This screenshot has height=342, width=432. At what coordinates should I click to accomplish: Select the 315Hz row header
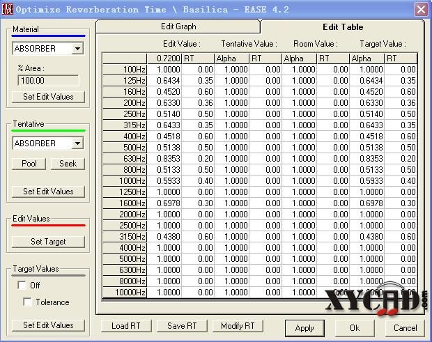(x=125, y=125)
